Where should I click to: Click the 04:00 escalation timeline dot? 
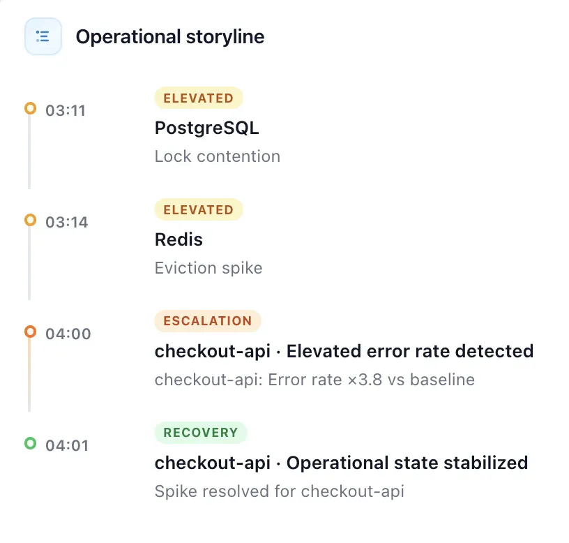tap(31, 332)
